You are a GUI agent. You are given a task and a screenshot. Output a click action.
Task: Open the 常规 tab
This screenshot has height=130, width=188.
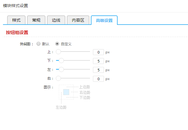coord(36,20)
